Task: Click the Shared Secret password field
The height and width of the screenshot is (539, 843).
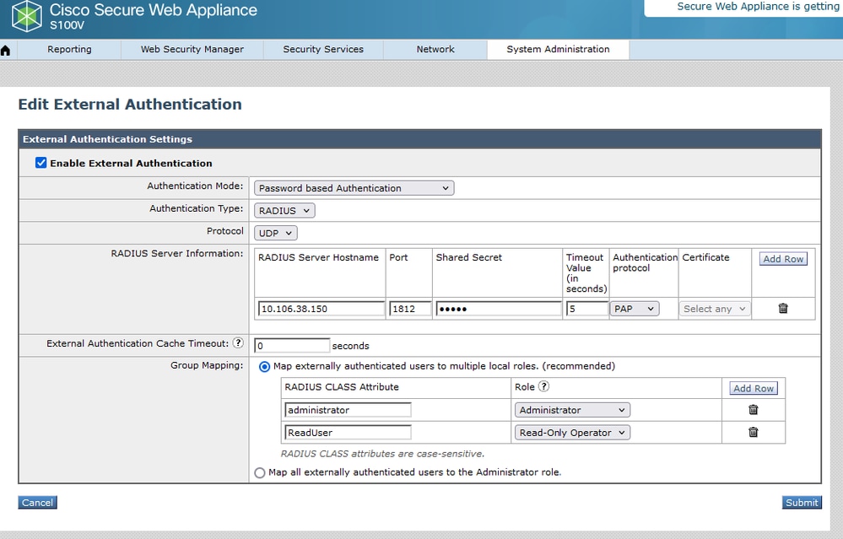Action: click(x=499, y=309)
